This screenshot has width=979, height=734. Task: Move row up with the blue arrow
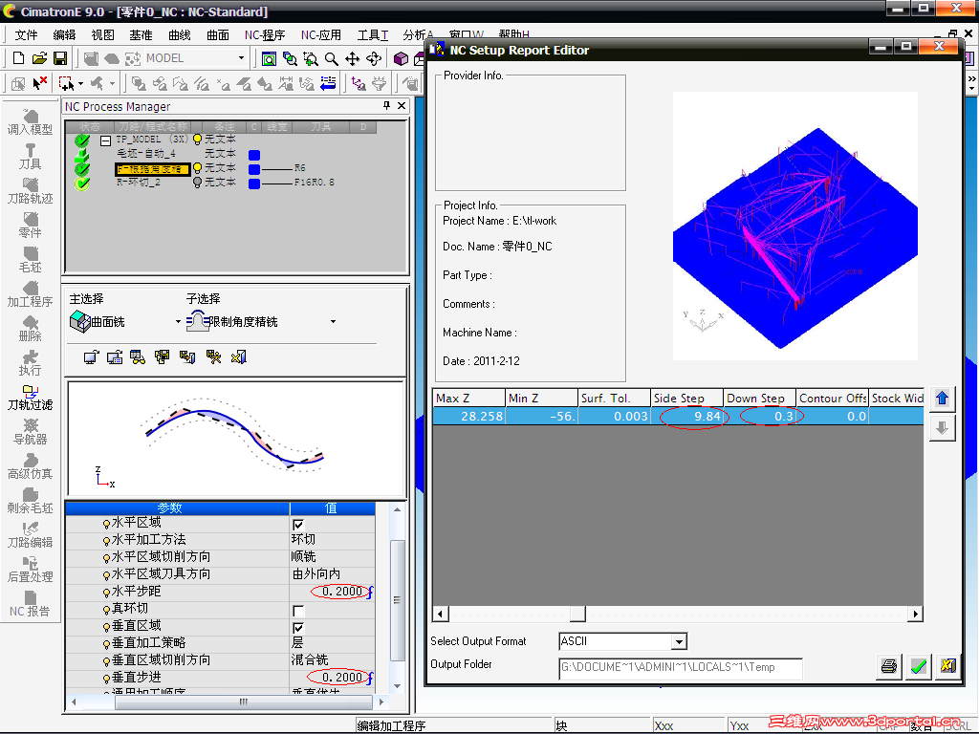[942, 399]
